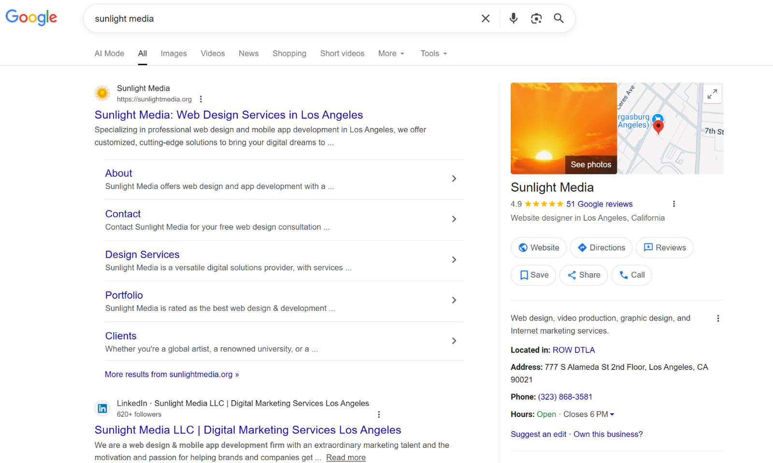Viewport: 773px width, 463px height.
Task: Click the Website button in knowledge panel
Action: click(x=539, y=248)
